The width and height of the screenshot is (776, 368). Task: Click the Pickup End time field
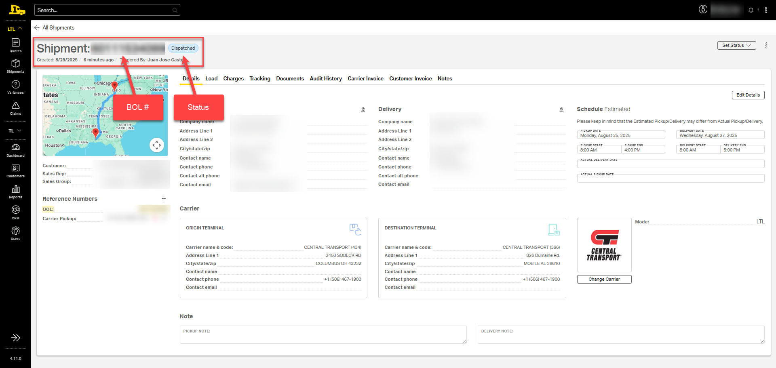click(x=643, y=149)
